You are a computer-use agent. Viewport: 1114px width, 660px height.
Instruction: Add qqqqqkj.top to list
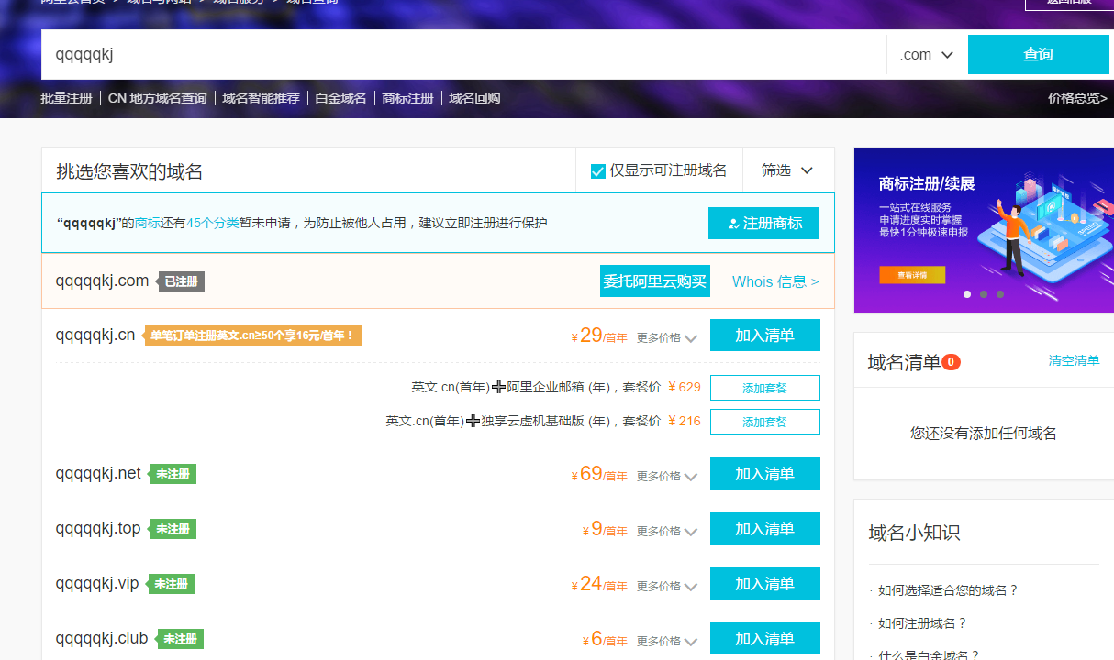pyautogui.click(x=765, y=529)
